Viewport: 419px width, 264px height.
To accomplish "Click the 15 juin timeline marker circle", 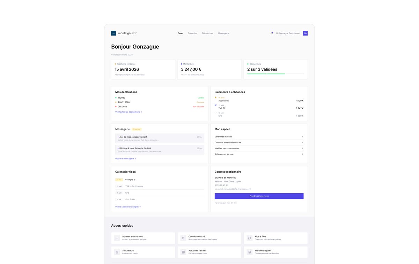I will pyautogui.click(x=215, y=113).
